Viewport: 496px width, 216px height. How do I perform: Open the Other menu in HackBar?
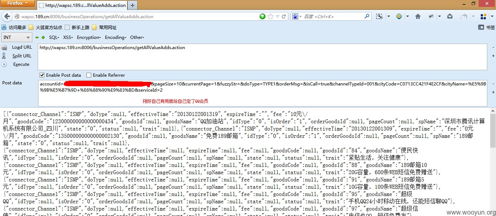(x=137, y=37)
